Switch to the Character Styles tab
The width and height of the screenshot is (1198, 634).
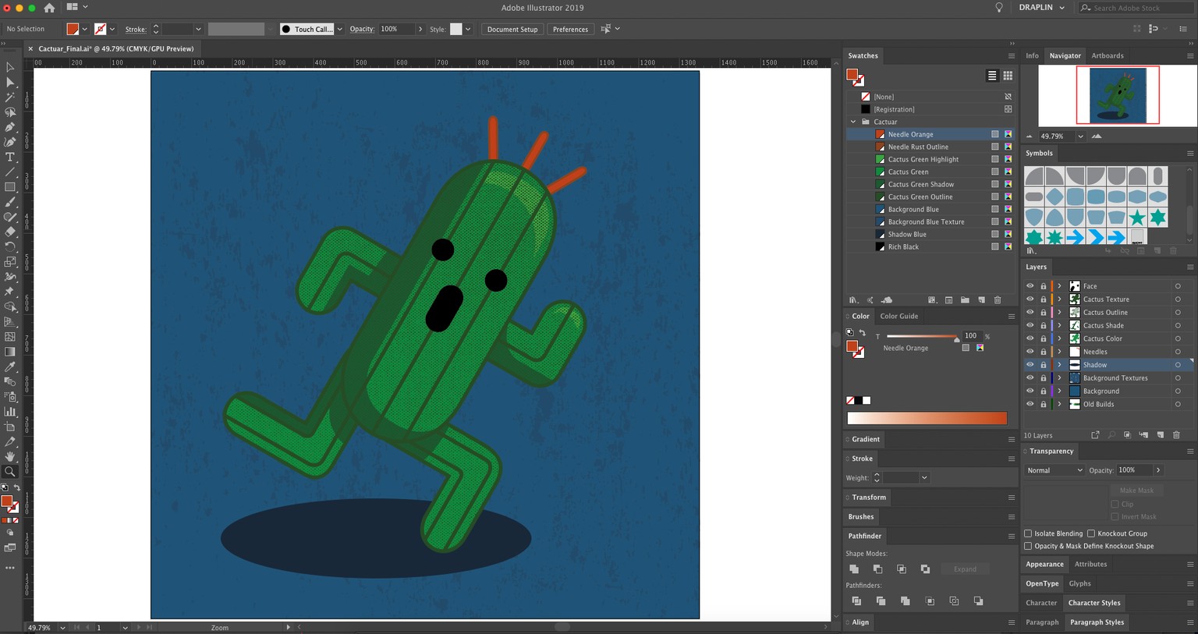1094,603
